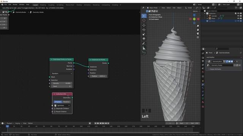This screenshot has width=243, height=136.
Task: Collapse the Collection Info node
Action: tap(54, 94)
